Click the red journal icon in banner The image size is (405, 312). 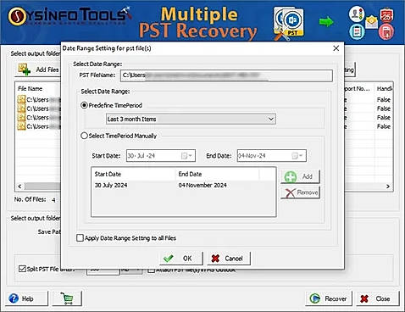pos(386,31)
